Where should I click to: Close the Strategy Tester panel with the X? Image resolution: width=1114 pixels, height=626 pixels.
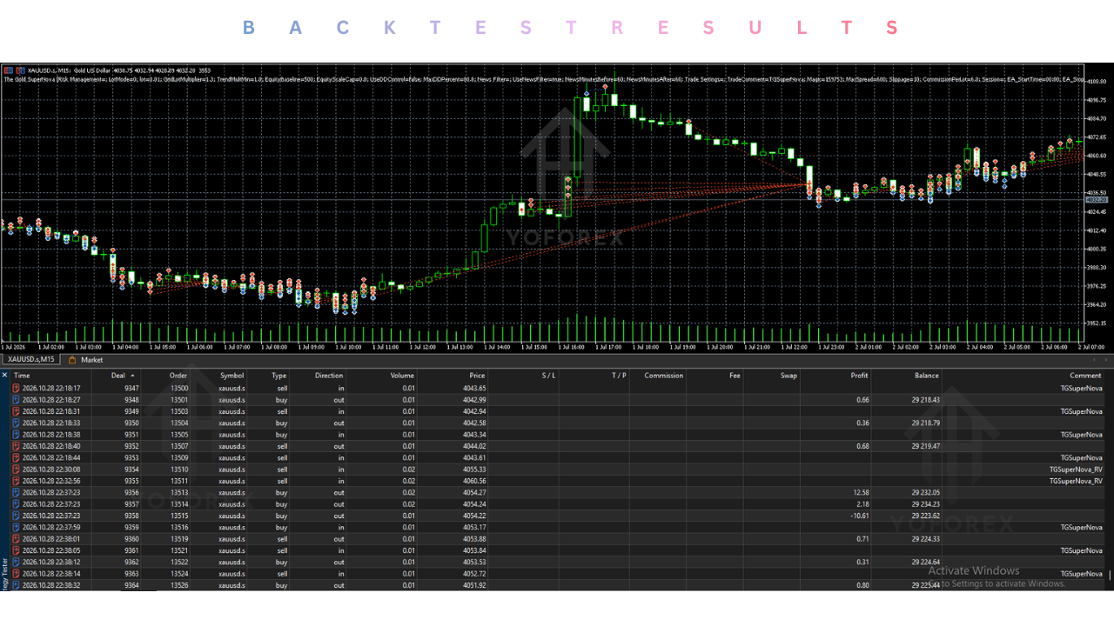click(4, 376)
